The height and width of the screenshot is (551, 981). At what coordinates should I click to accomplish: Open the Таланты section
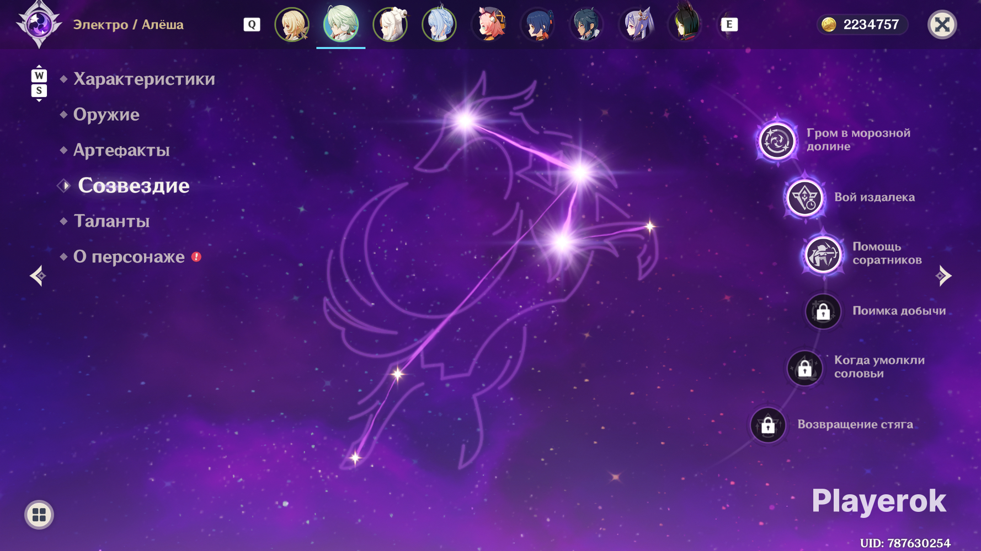point(111,221)
